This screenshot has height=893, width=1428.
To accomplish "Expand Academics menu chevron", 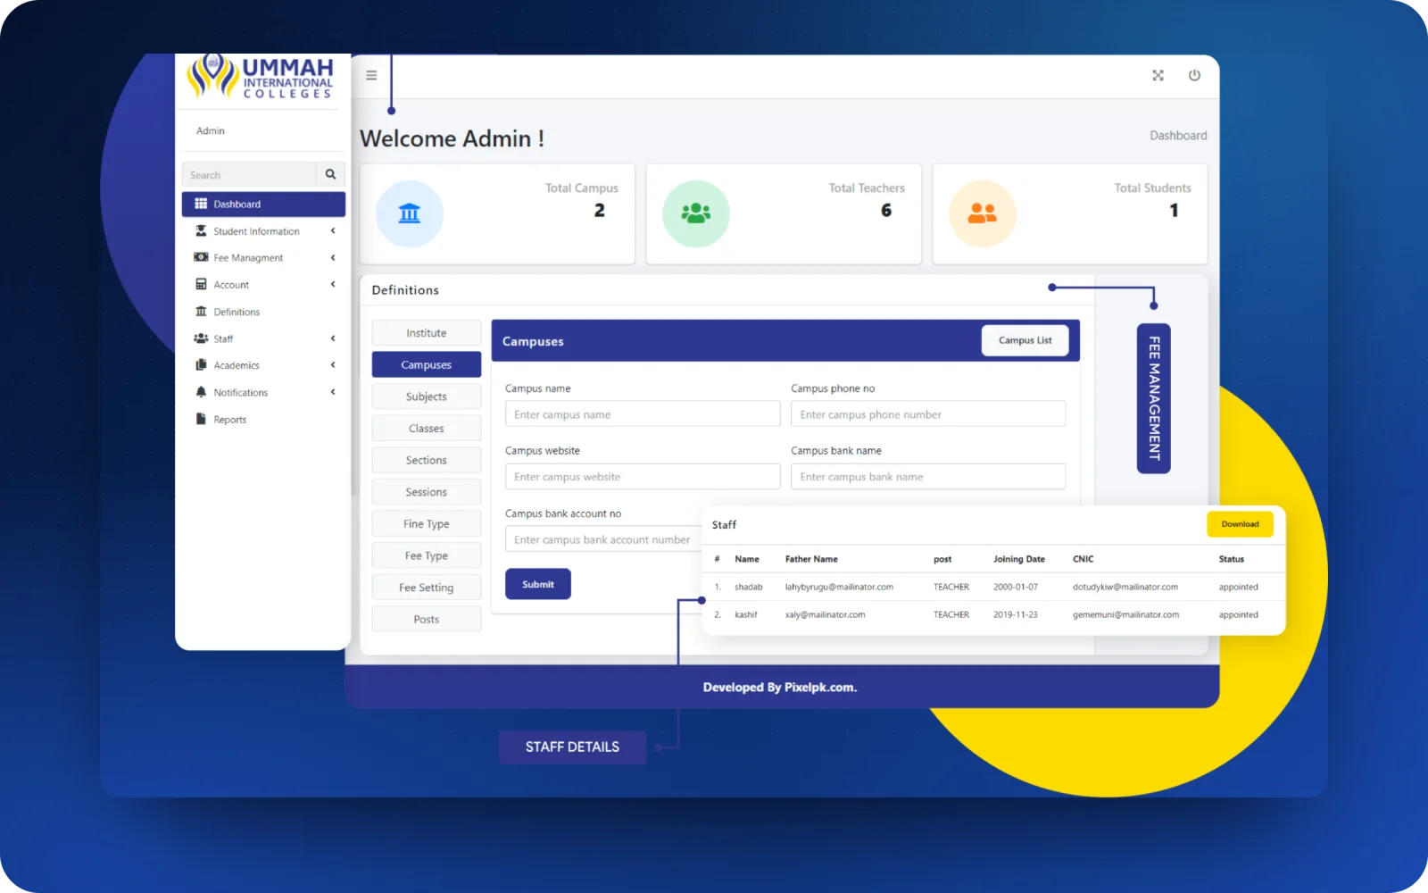I will point(333,364).
